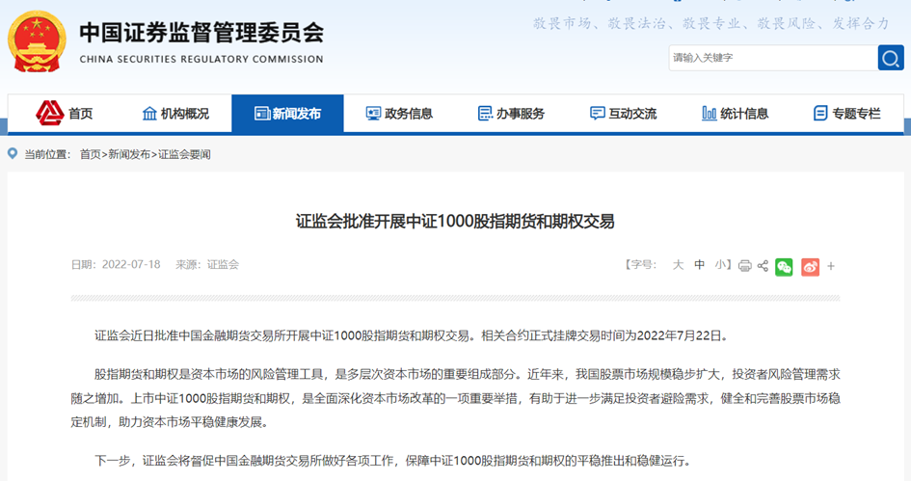The height and width of the screenshot is (481, 911).
Task: Click 证监会要闻 breadcrumb link
Action: [x=184, y=154]
